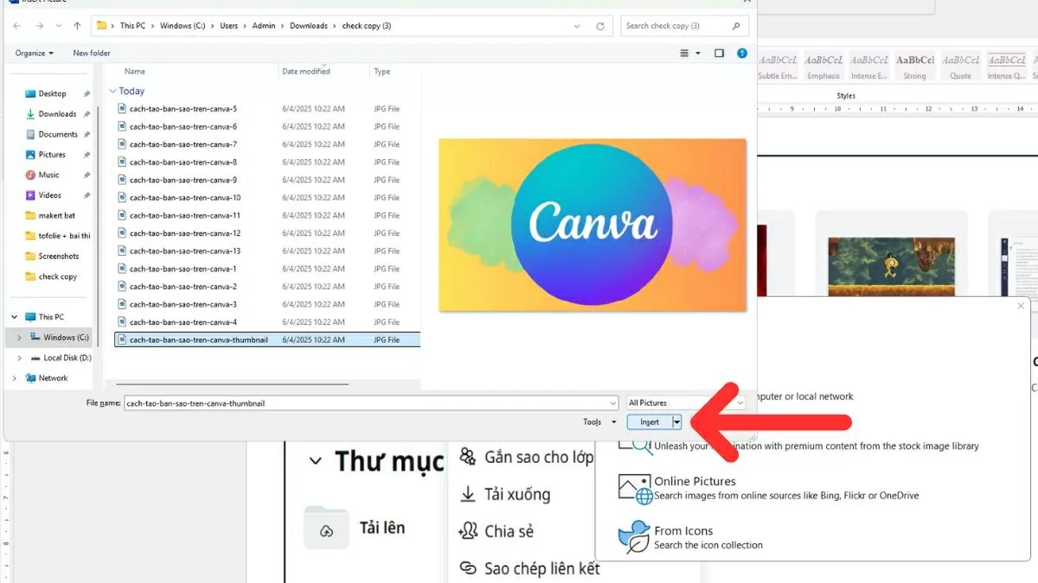Open the All Pictures file type dropdown

[686, 402]
